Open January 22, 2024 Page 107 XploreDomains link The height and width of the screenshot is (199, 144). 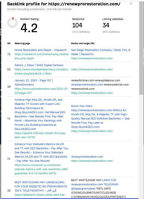34,83
